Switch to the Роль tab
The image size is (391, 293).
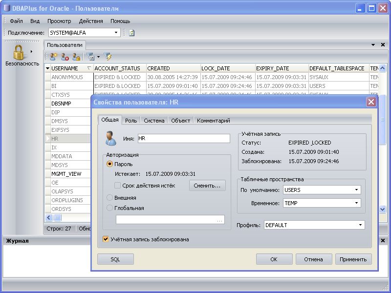tap(131, 121)
